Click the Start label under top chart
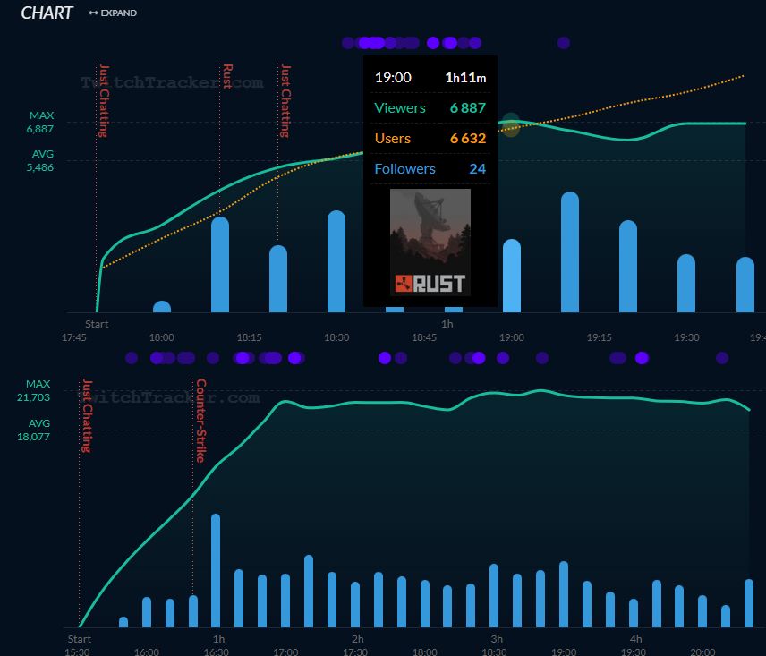Screen dimensions: 766x656 pyautogui.click(x=97, y=324)
